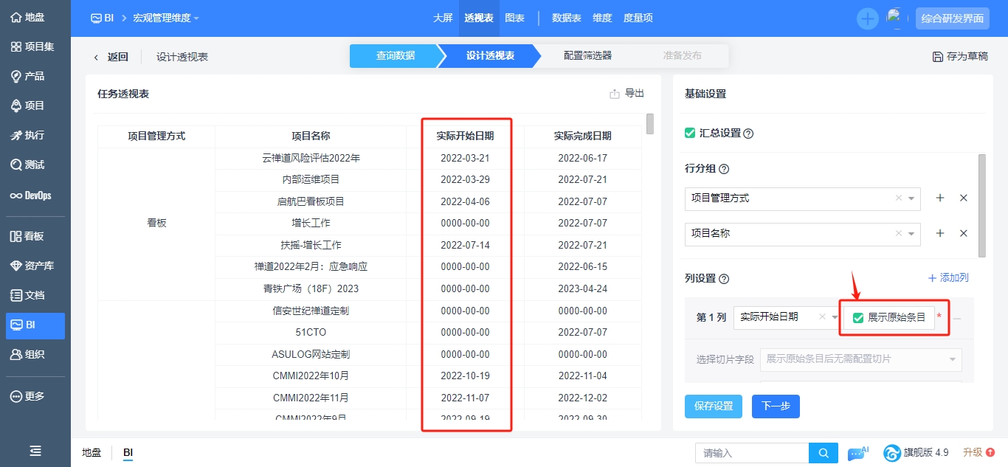Screen dimensions: 1008x467
Task: Clear the 项目名称 selection
Action: tap(898, 233)
